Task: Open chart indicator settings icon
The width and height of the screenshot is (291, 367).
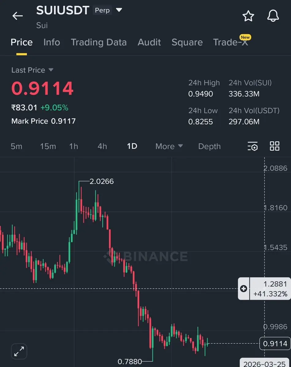Action: pyautogui.click(x=253, y=146)
